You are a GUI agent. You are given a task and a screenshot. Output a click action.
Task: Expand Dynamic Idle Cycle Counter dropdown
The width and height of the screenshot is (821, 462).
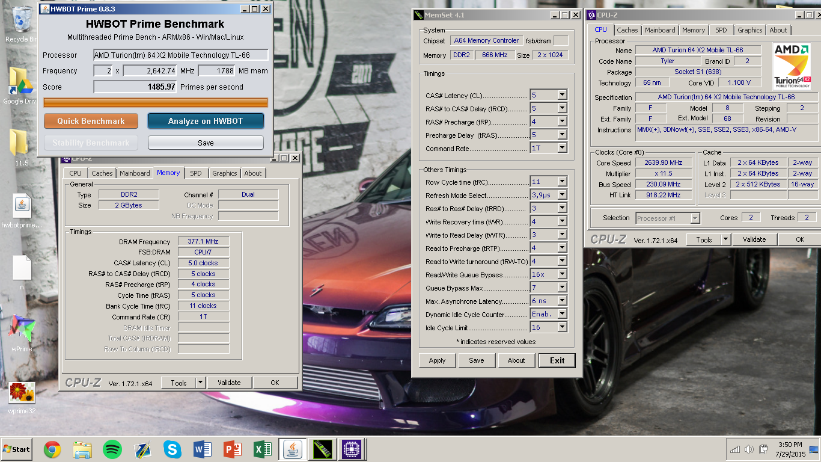point(562,314)
